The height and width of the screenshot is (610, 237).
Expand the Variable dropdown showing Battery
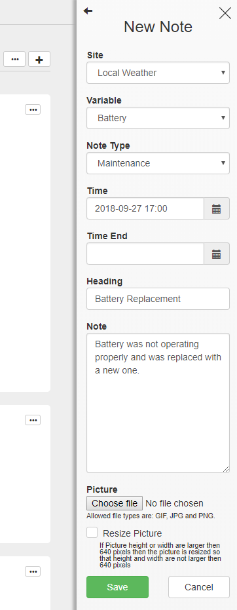click(x=158, y=118)
